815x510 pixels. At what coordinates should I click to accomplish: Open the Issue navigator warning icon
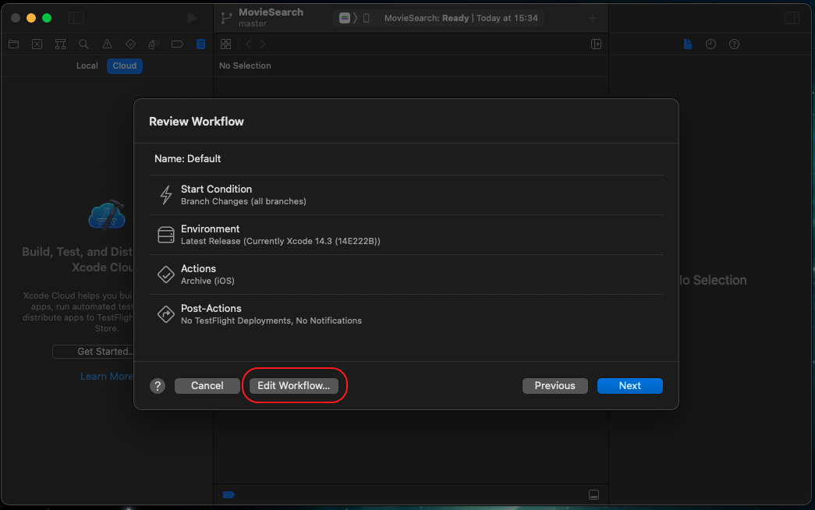[x=107, y=44]
